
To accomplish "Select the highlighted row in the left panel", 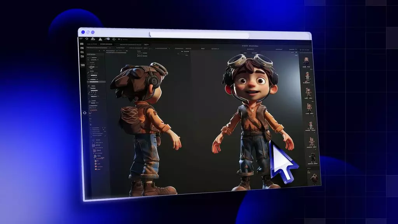I will (96, 82).
